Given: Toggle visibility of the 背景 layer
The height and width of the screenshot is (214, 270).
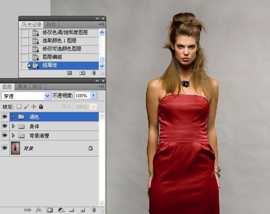Looking at the screenshot, I should (x=4, y=148).
